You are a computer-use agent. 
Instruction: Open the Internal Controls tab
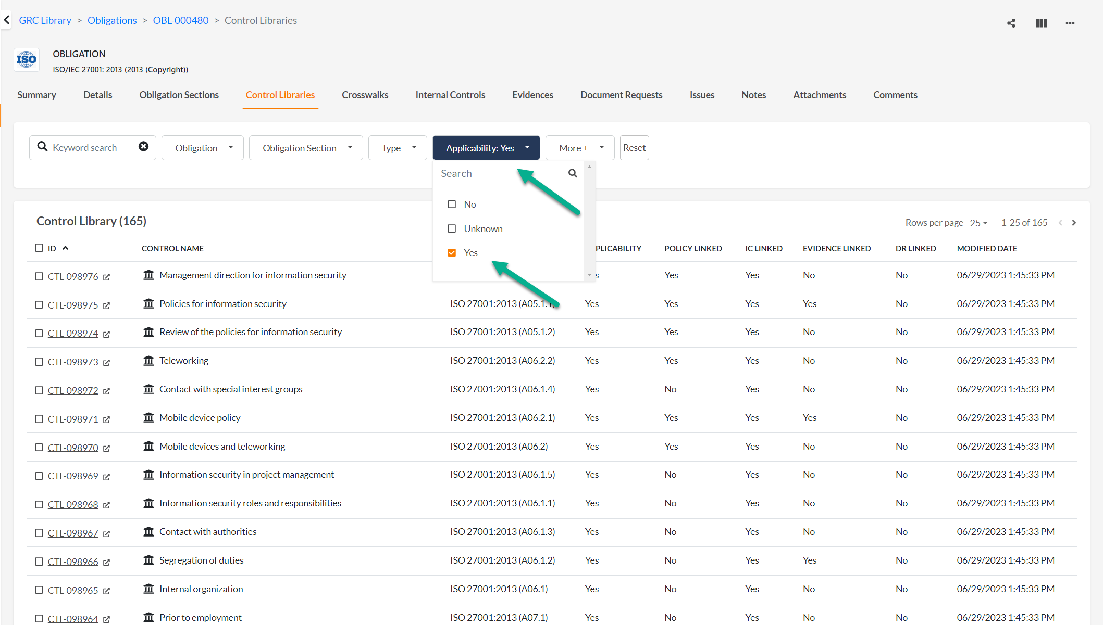point(450,95)
